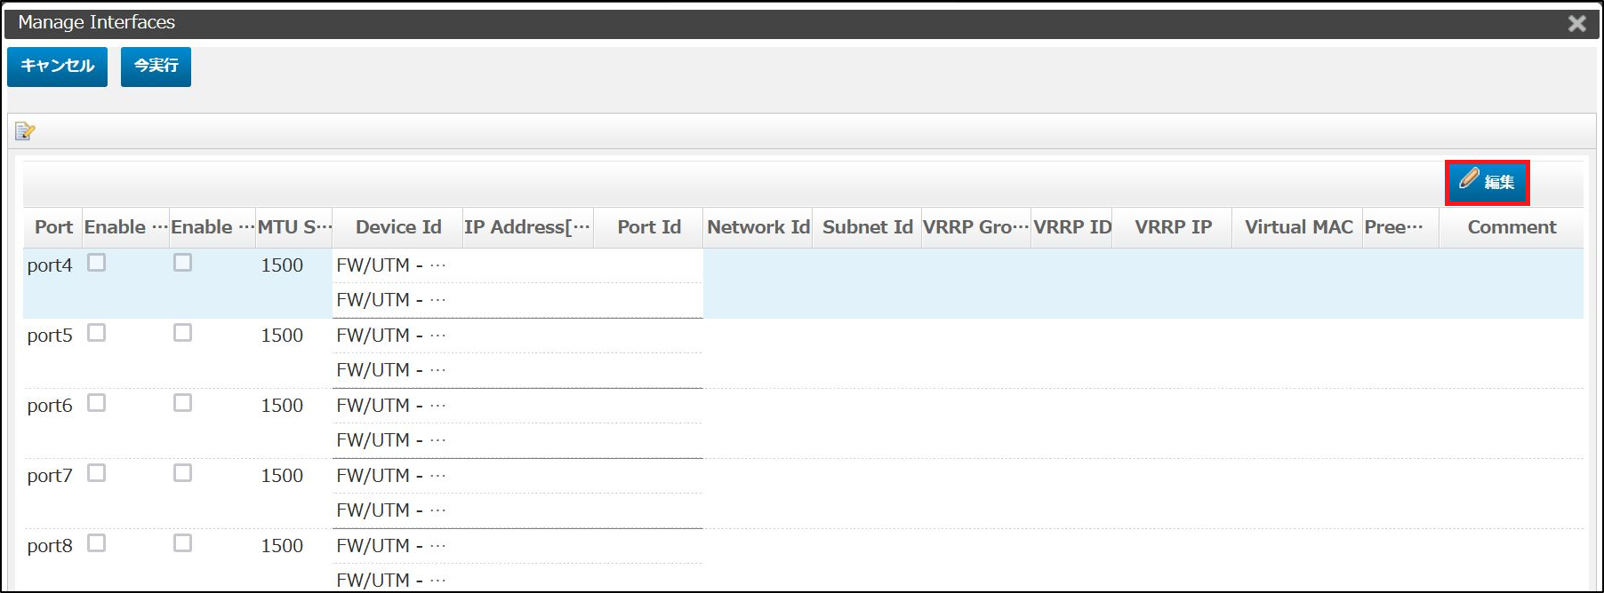The width and height of the screenshot is (1604, 593).
Task: Toggle second Enable checkbox for port8
Action: 182,543
